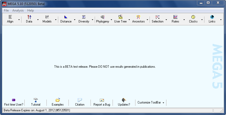
Task: Click the beta expiry status bar text
Action: [x=37, y=110]
